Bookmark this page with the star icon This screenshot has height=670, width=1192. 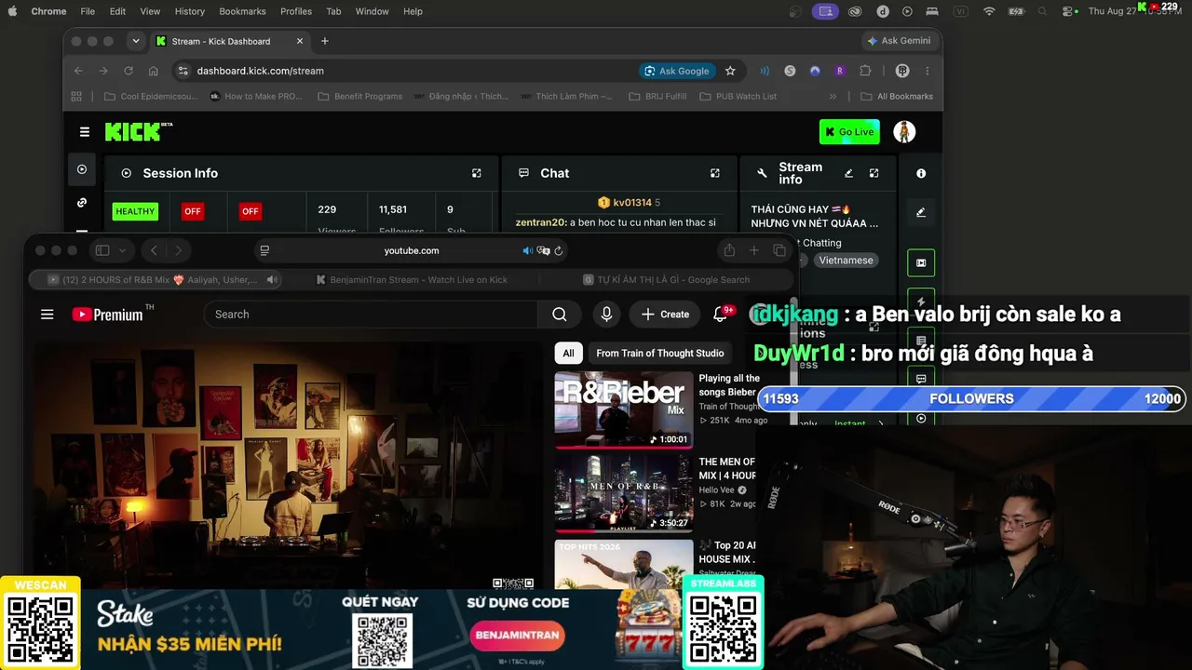pyautogui.click(x=730, y=71)
